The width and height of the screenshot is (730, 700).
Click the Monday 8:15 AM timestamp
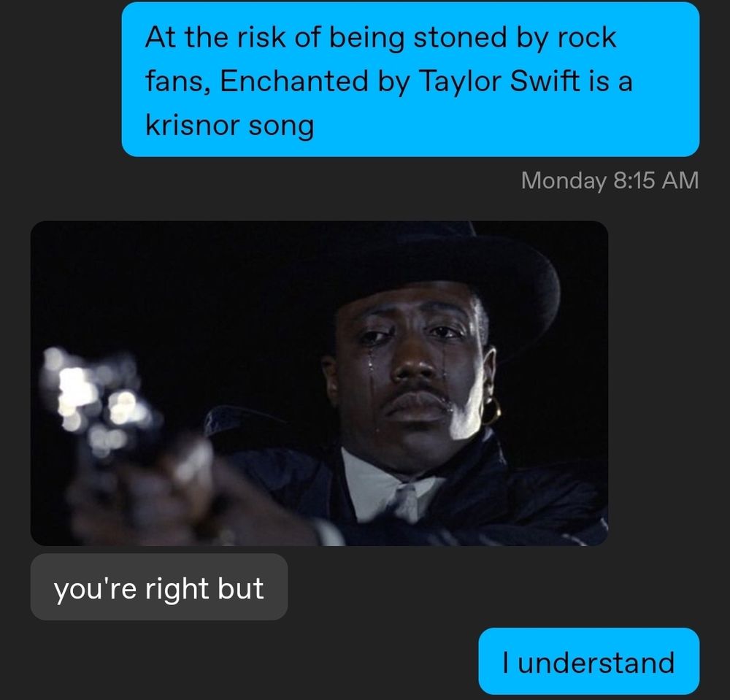coord(610,180)
